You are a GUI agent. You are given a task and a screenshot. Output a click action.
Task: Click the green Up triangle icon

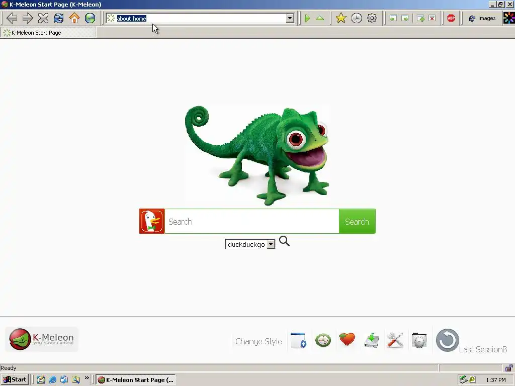tap(320, 18)
